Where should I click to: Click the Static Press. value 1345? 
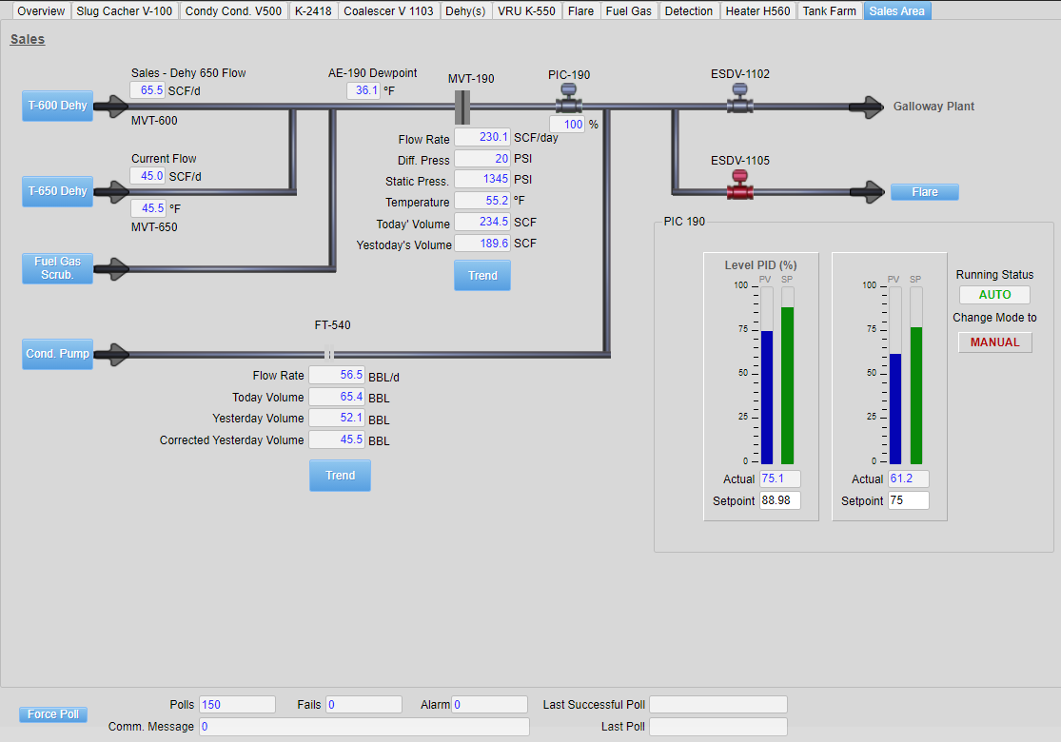pos(482,179)
